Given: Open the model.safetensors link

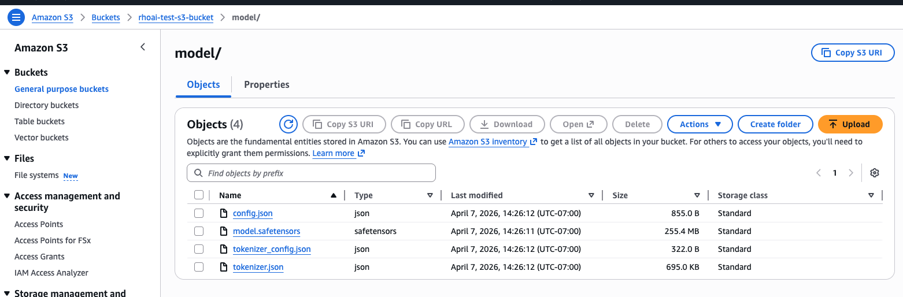Looking at the screenshot, I should pos(267,231).
